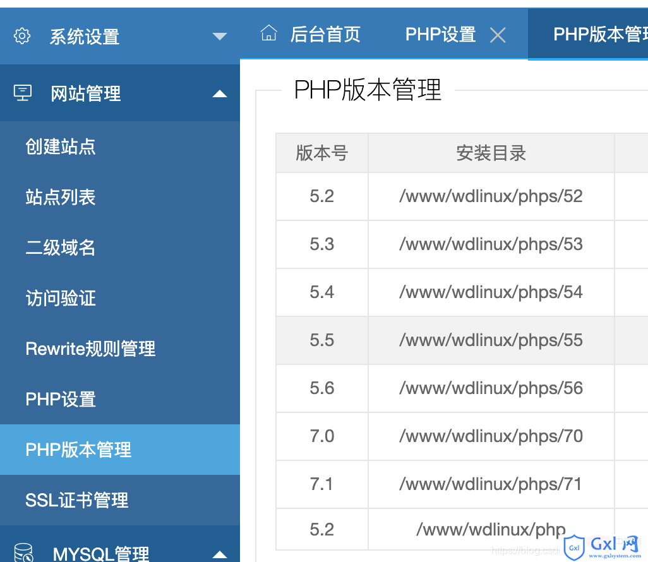The image size is (648, 562).
Task: Open SSL证书管理 in the sidebar
Action: (x=120, y=500)
